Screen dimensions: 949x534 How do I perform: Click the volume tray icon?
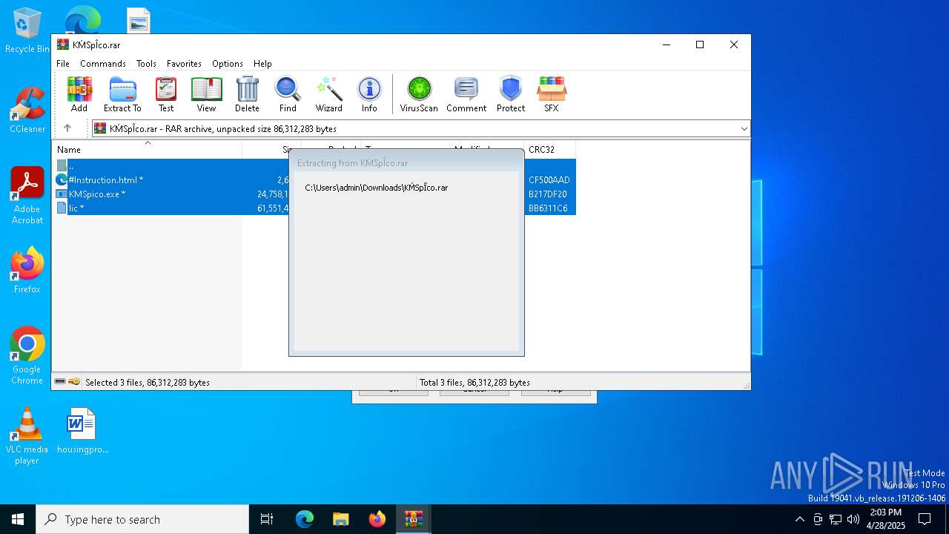[x=853, y=519]
